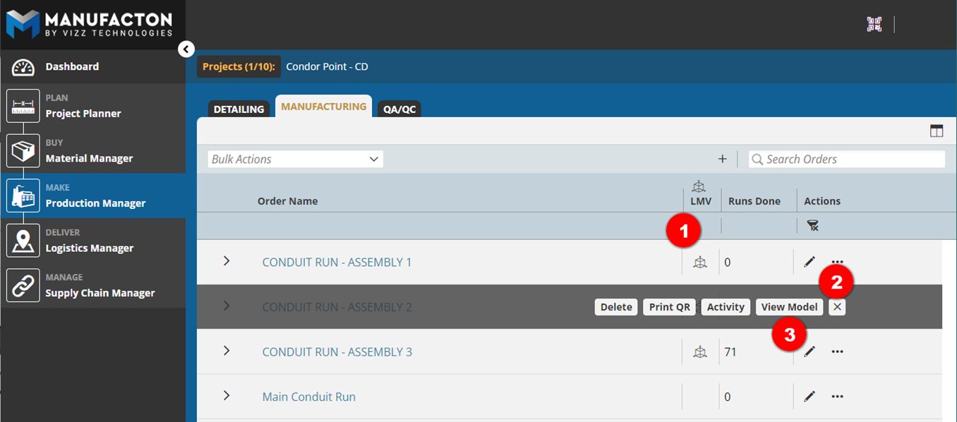This screenshot has width=957, height=422.
Task: Click inside the Search Orders field
Action: point(846,158)
